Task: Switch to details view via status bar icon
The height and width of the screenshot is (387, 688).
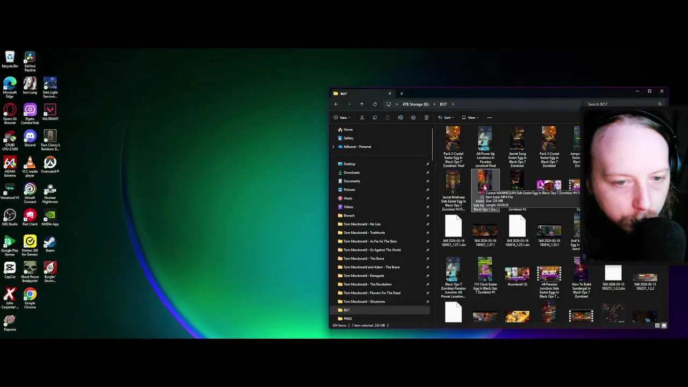Action: tap(657, 325)
